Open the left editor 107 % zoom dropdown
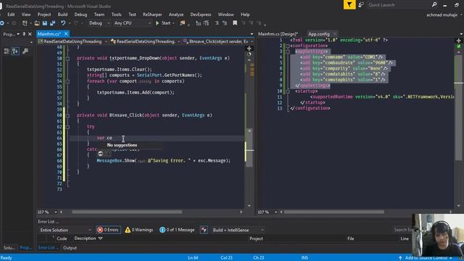 click(55, 212)
